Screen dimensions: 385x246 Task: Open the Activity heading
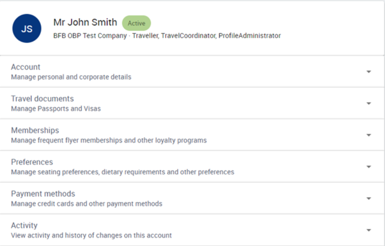point(24,225)
